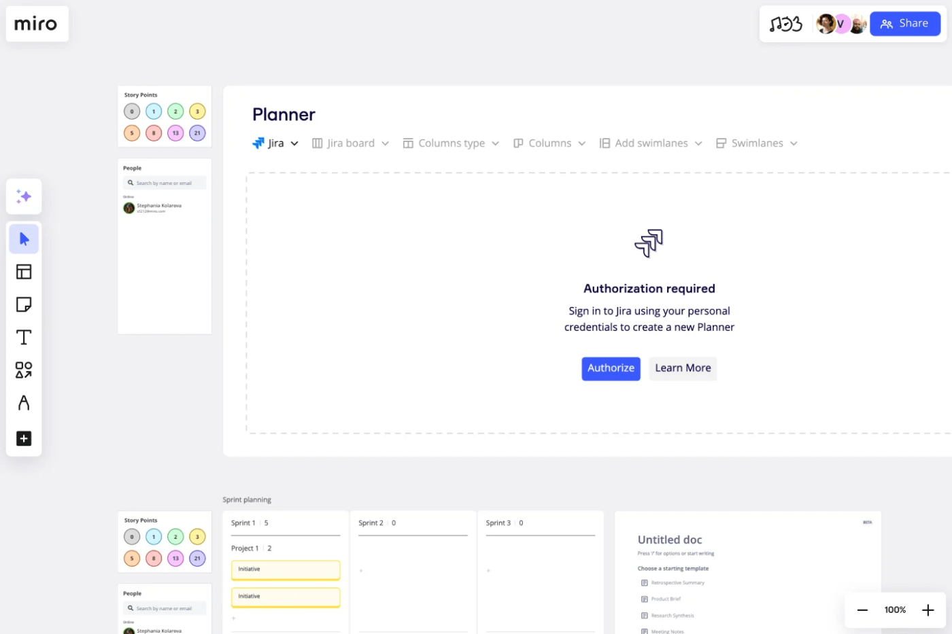952x634 pixels.
Task: Zoom out with the minus button
Action: pyautogui.click(x=862, y=610)
